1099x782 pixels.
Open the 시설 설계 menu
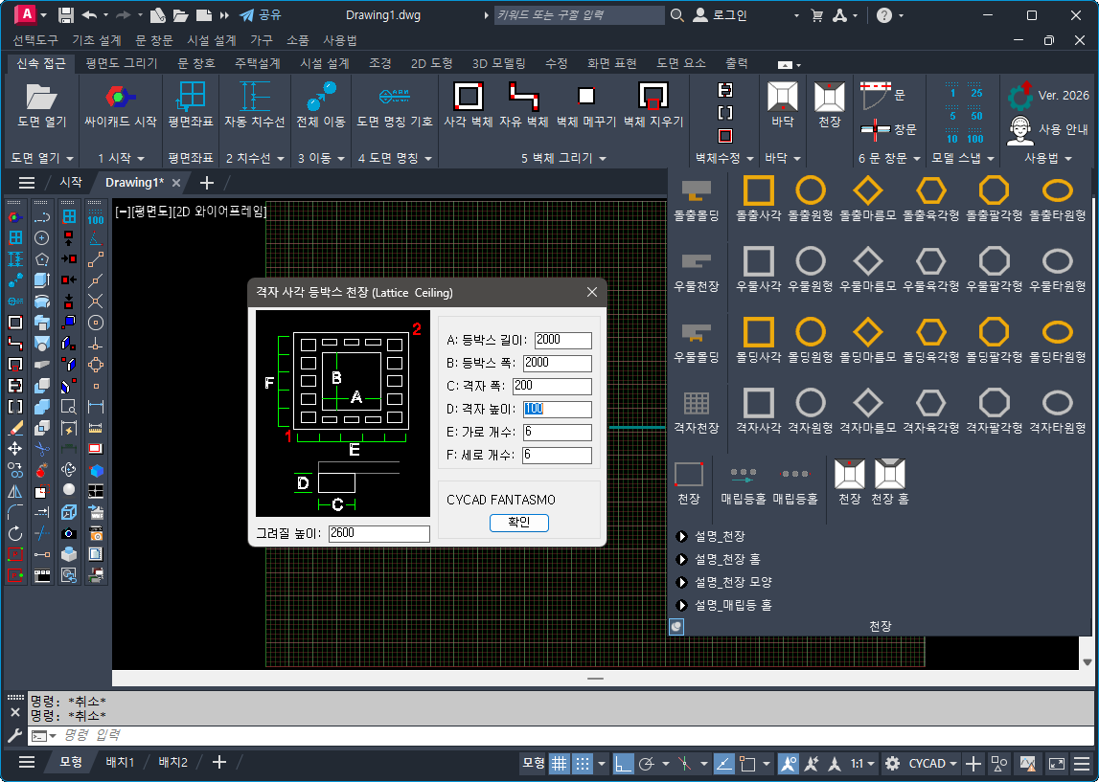pyautogui.click(x=211, y=40)
